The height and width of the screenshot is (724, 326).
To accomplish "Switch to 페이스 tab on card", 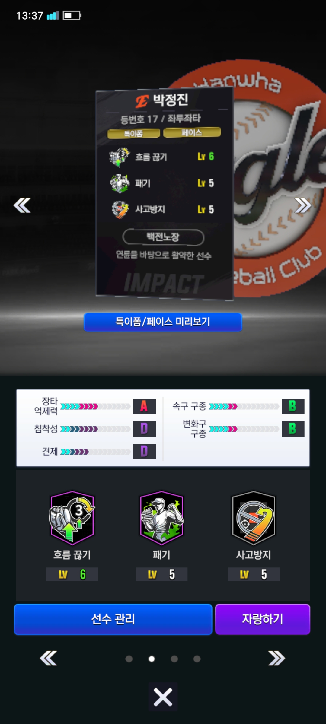I will point(192,132).
